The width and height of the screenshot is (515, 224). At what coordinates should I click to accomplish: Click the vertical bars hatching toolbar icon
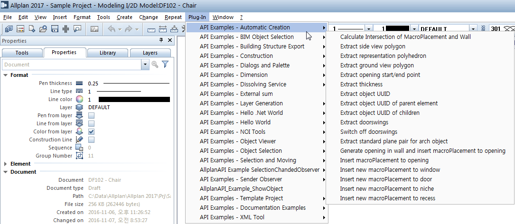pos(66,29)
